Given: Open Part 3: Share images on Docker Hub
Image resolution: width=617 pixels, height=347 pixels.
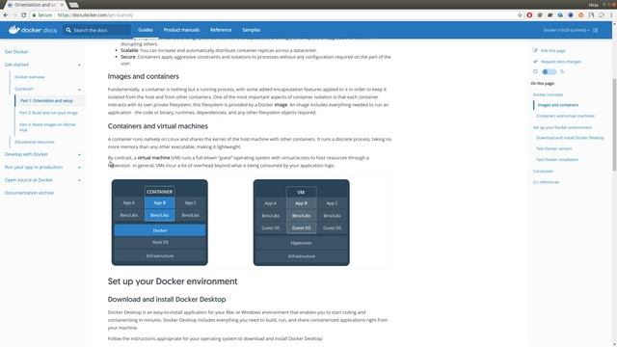Looking at the screenshot, I should [x=47, y=127].
